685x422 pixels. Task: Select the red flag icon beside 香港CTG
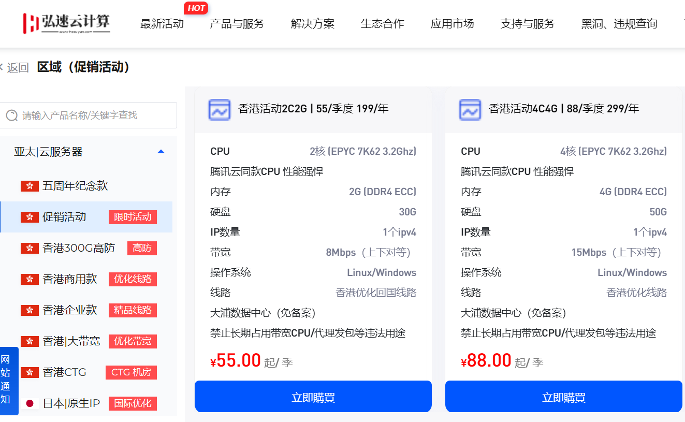pyautogui.click(x=30, y=372)
